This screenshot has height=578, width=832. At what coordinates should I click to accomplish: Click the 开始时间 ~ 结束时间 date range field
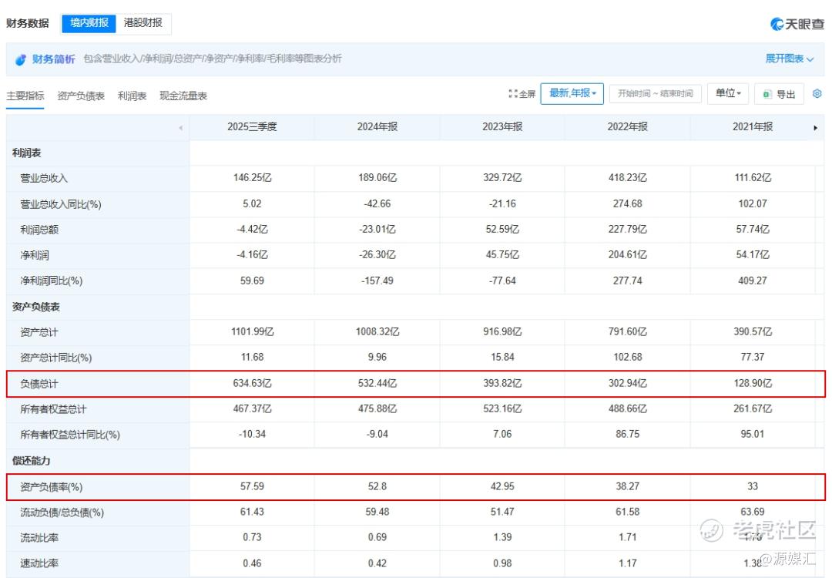pyautogui.click(x=656, y=94)
